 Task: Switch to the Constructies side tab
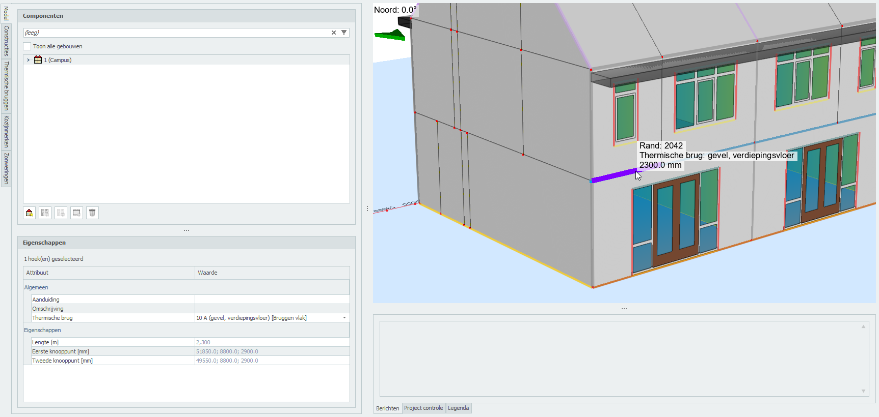tap(6, 41)
